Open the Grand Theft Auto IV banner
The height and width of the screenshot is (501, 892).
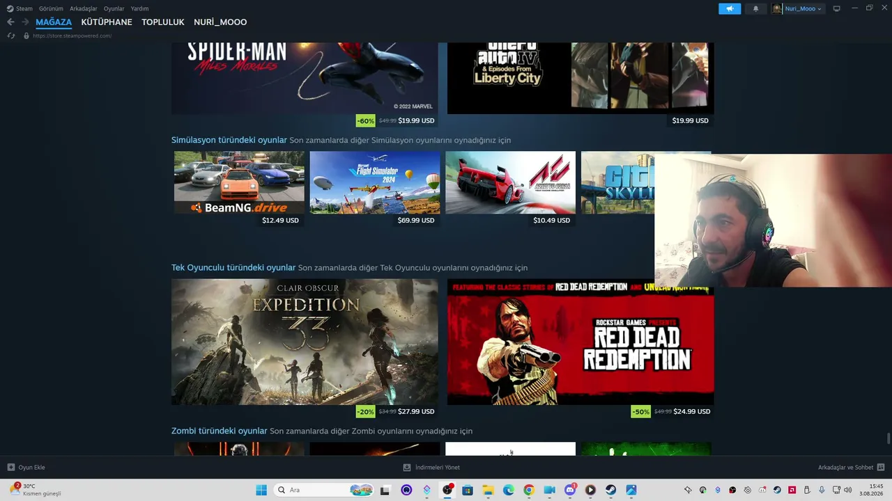580,78
